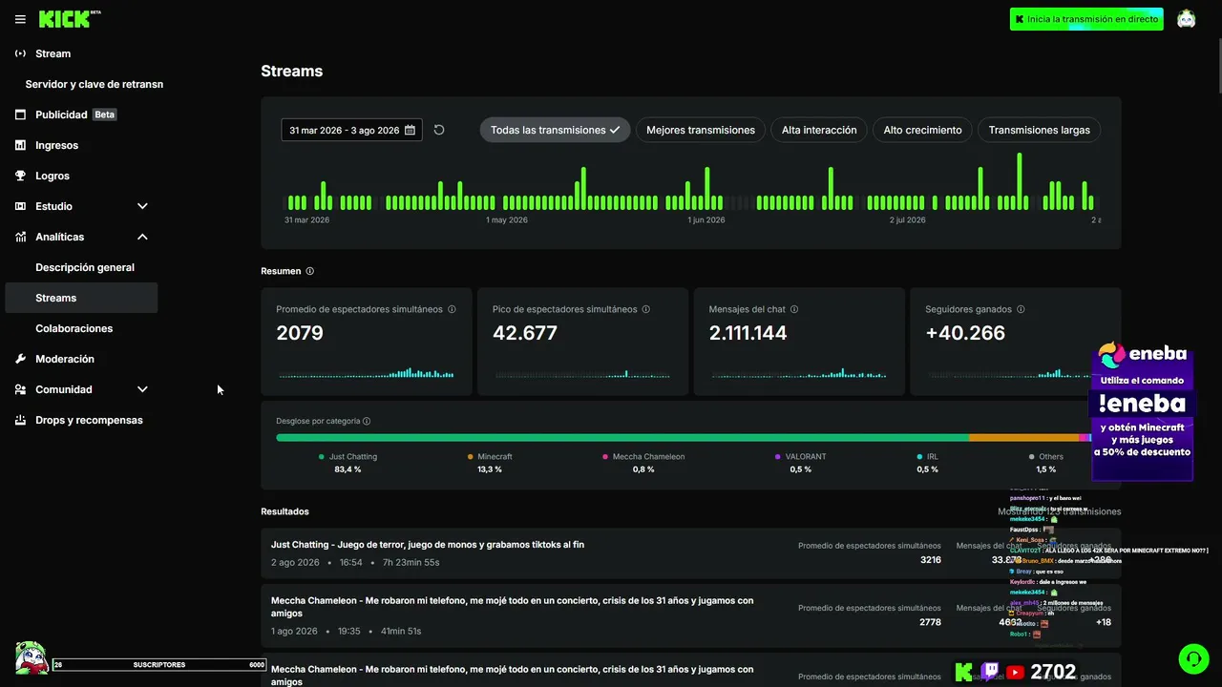Open Servidor y clave de retransmisión
Screen dimensions: 1222x687
coord(94,84)
